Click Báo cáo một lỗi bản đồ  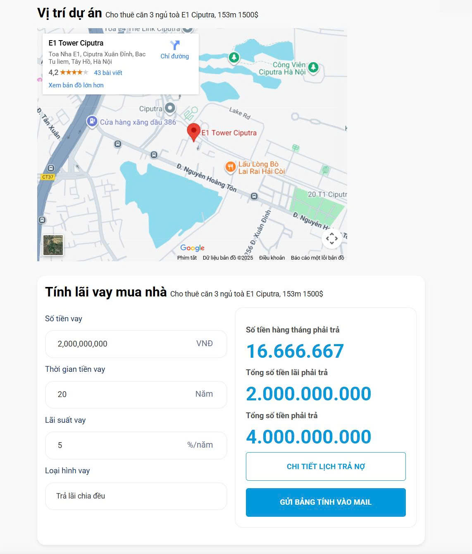point(317,257)
